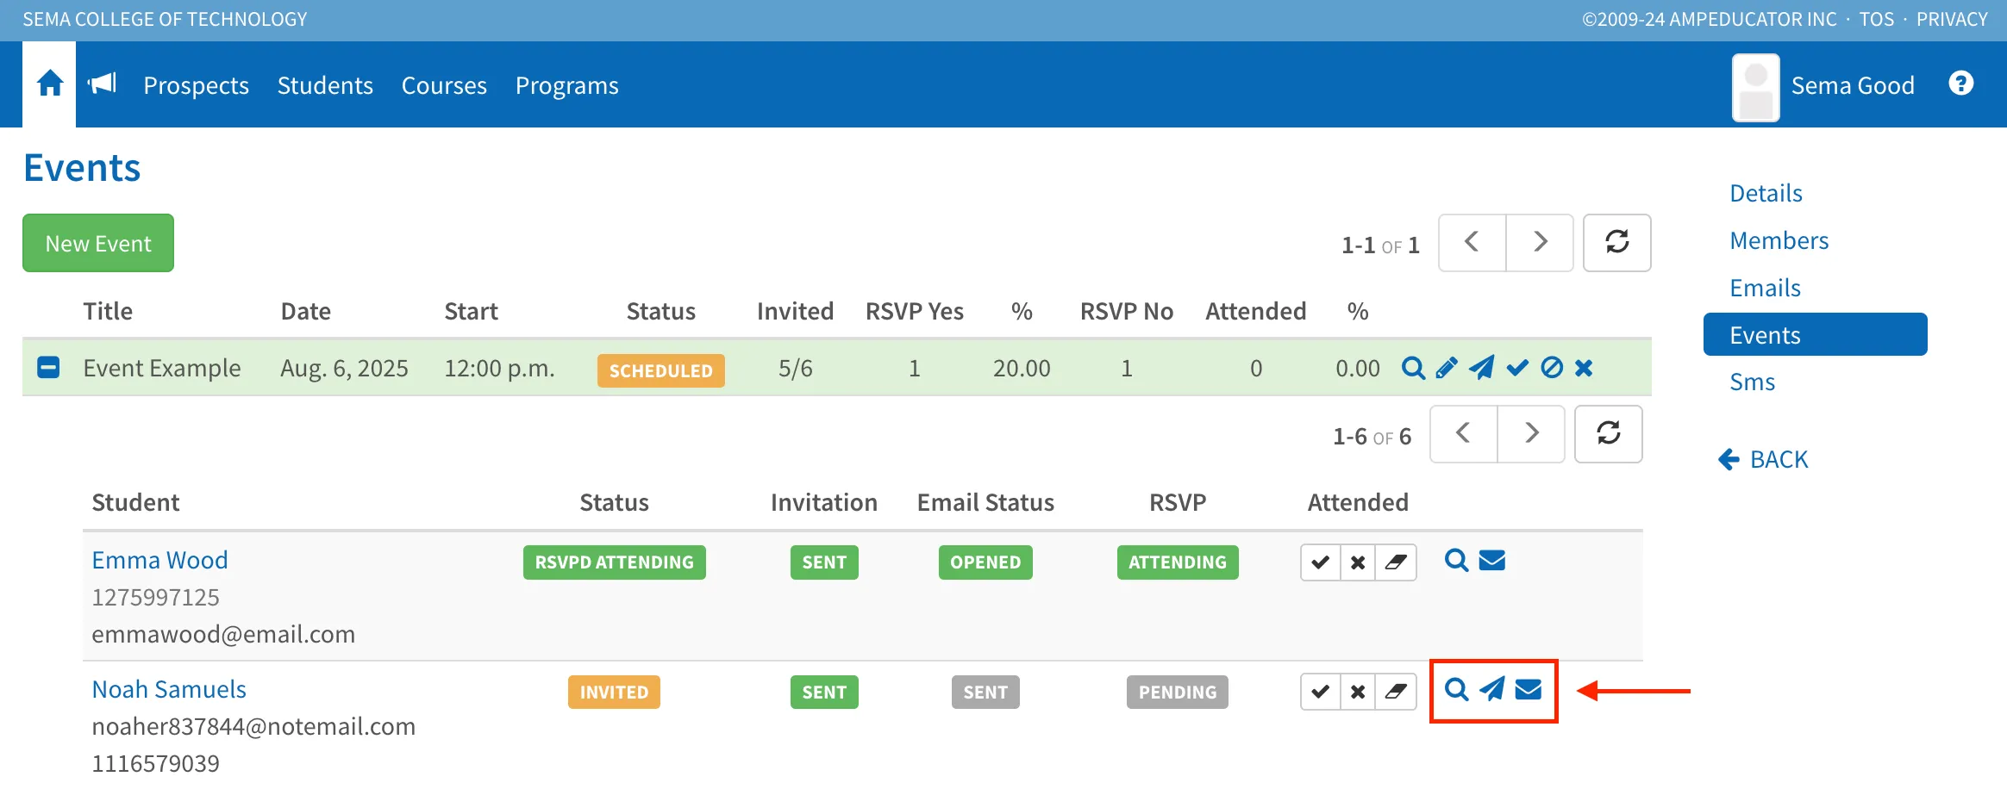The height and width of the screenshot is (789, 2007).
Task: View Emma Wood's invitation magnifier icon
Action: (x=1456, y=561)
